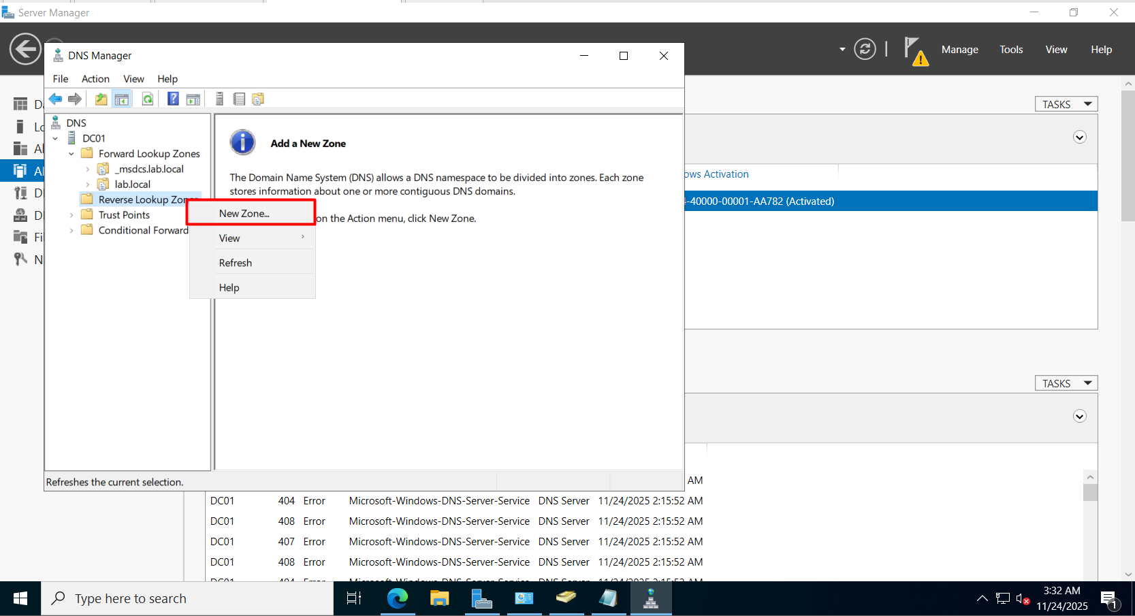
Task: Open Server Manager notifications flag icon
Action: 914,50
